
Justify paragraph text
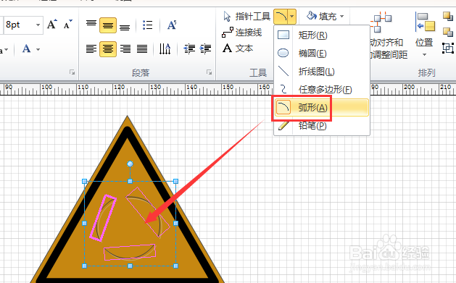142,48
